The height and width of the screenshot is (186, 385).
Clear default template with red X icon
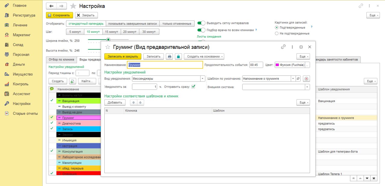306,78
